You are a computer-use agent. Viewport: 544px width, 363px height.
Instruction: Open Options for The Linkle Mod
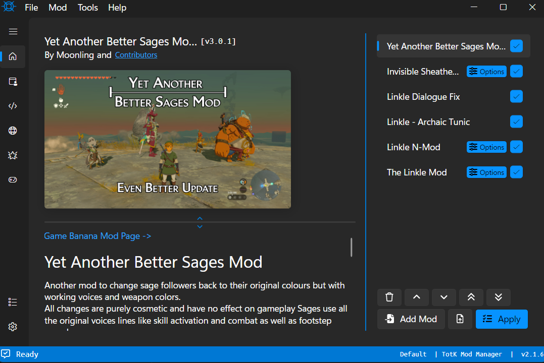click(486, 172)
